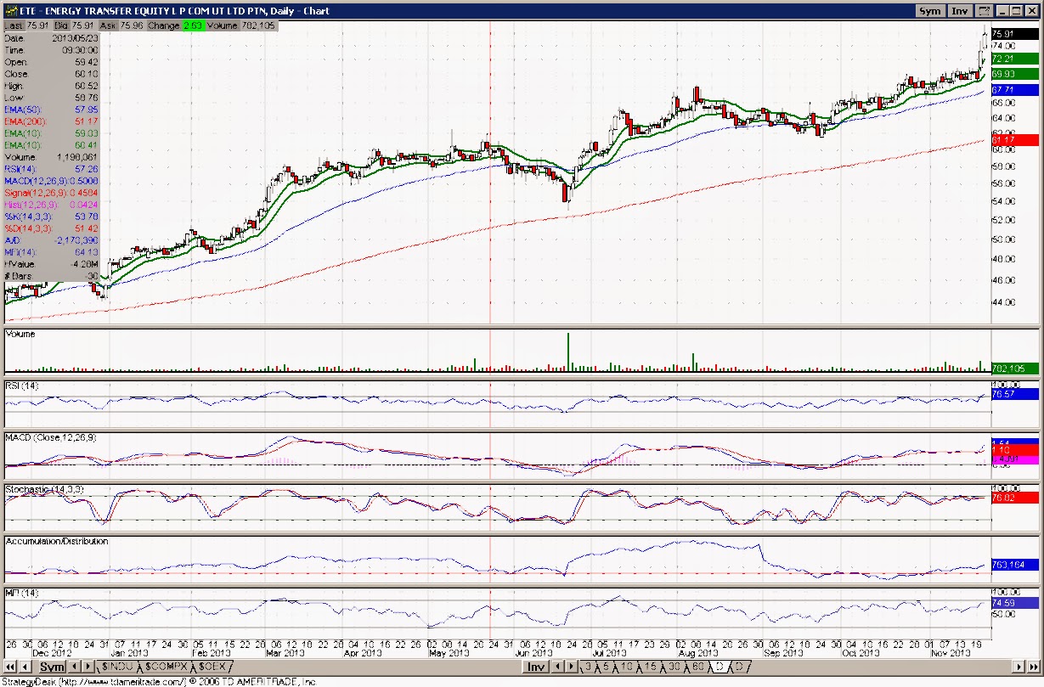This screenshot has height=687, width=1044.
Task: Click the MACD (Close,12,26,9) pane title
Action: click(50, 437)
